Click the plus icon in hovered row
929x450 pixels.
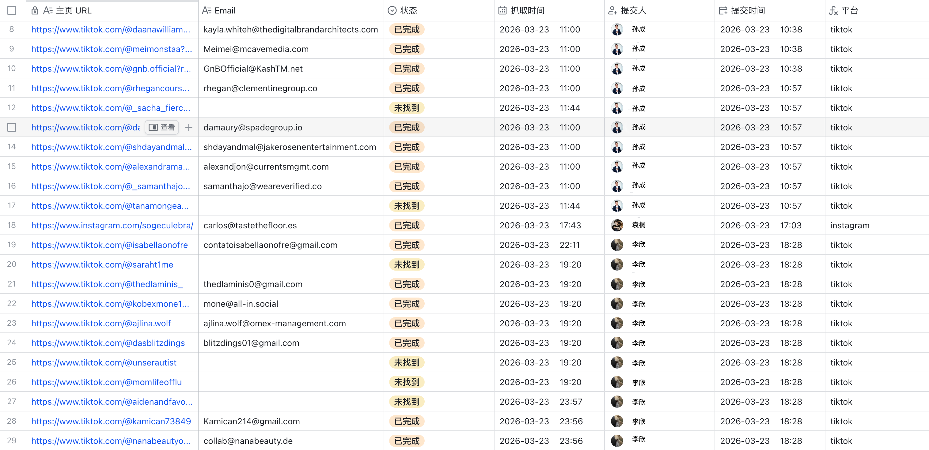pyautogui.click(x=189, y=127)
